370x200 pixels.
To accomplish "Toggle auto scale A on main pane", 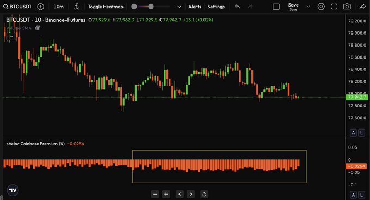I will coord(353,133).
